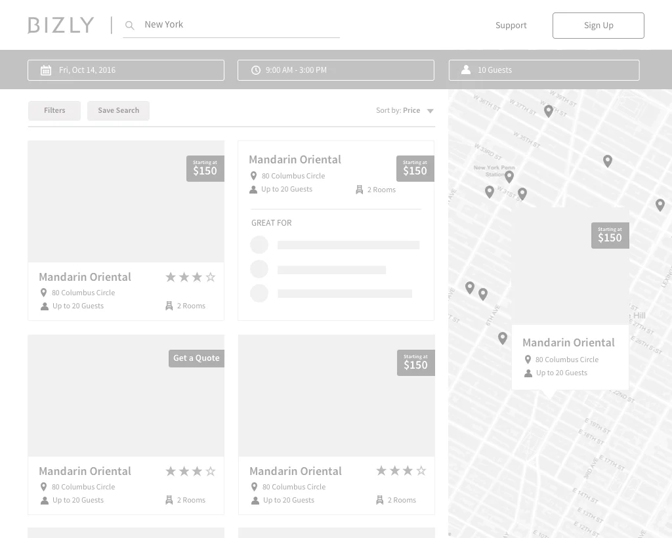The height and width of the screenshot is (538, 672).
Task: Open the first Mandarin Oriental card image
Action: [126, 201]
